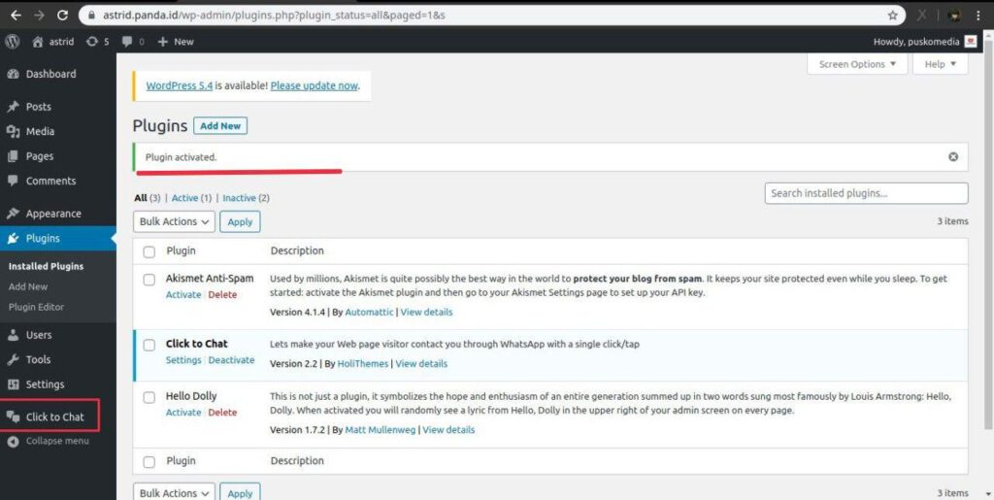Open the Installed Plugins submenu item
This screenshot has width=994, height=500.
point(46,267)
